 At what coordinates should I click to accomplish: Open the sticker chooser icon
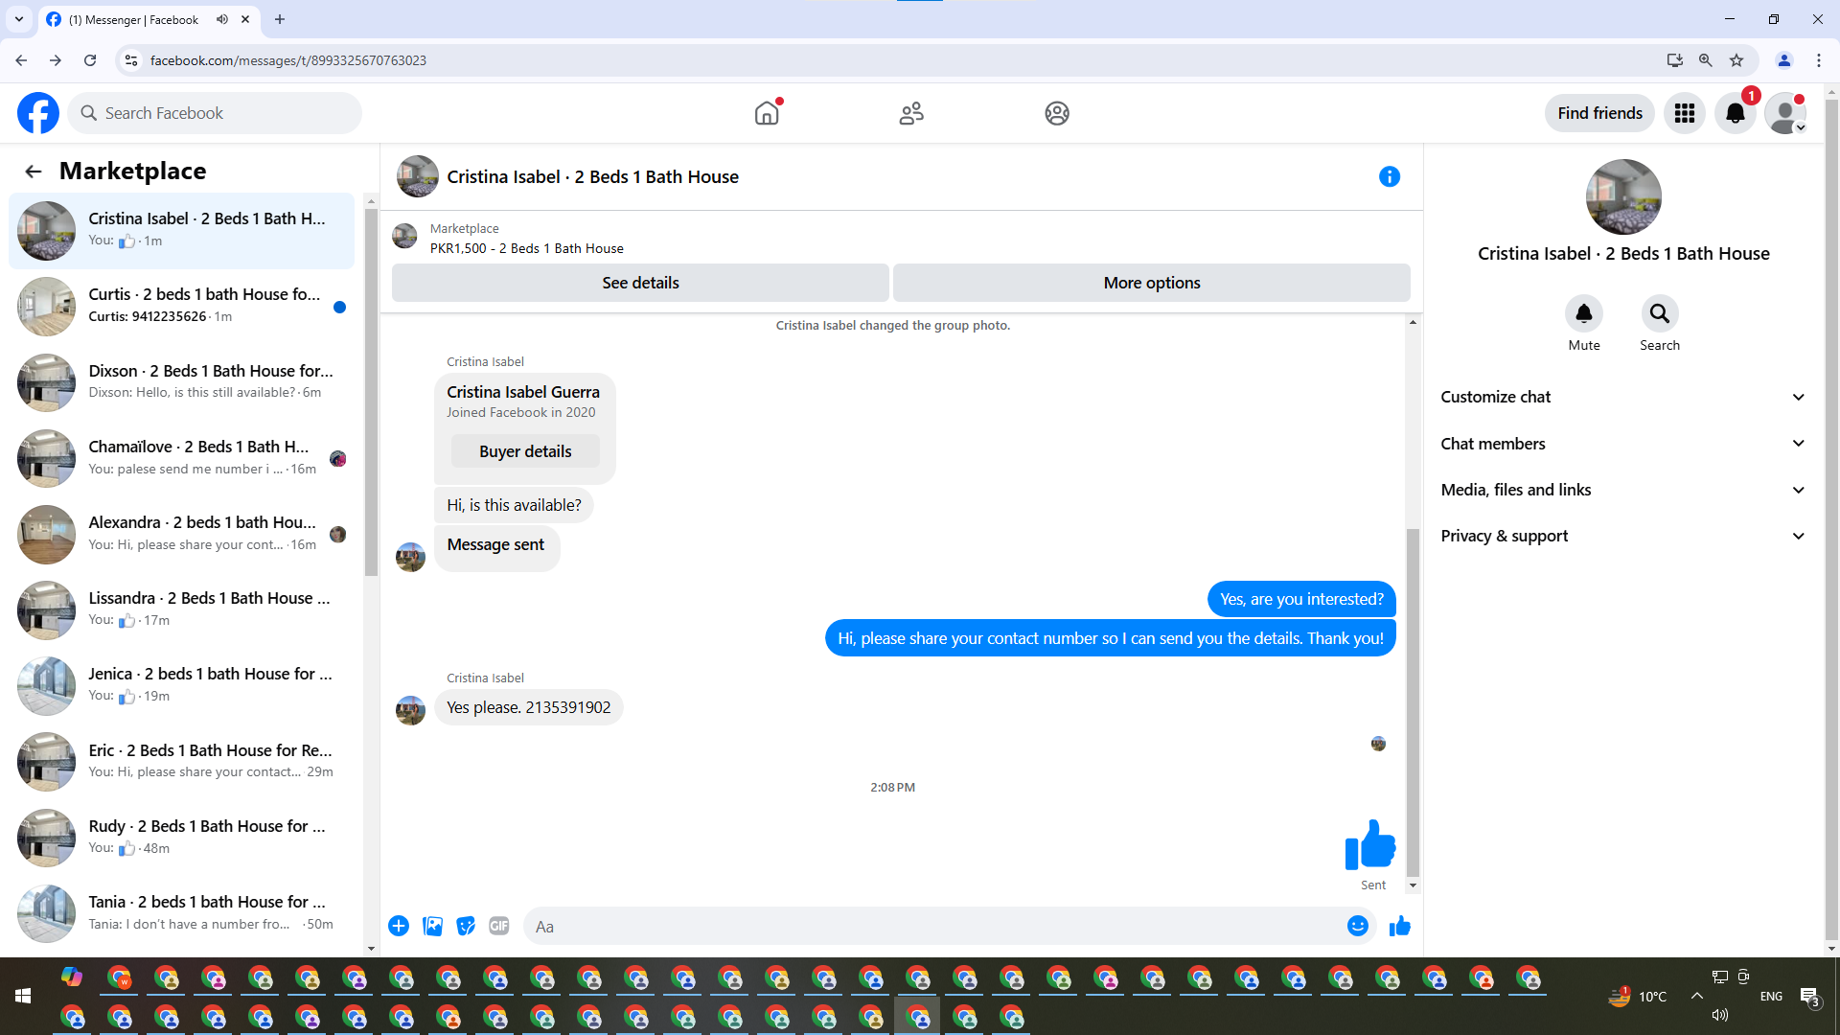click(466, 926)
